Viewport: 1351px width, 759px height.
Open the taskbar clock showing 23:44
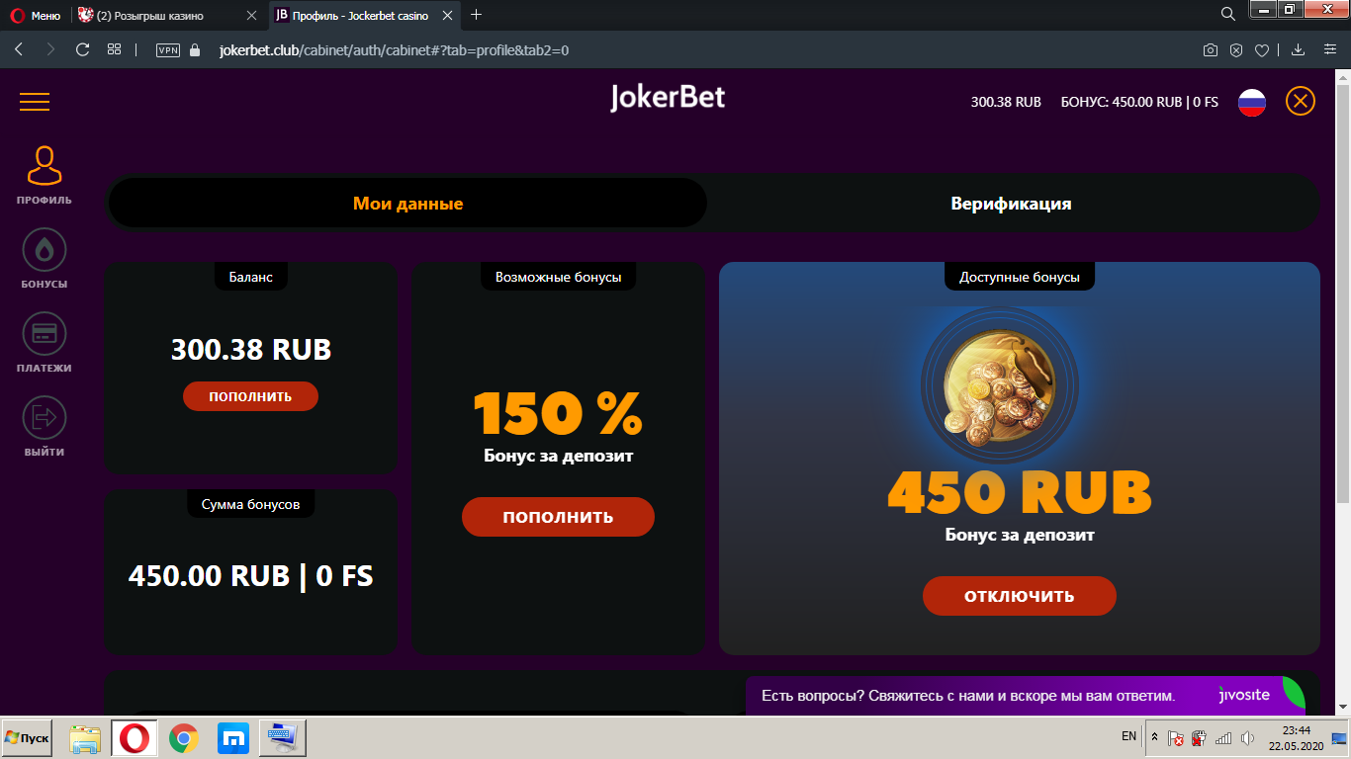(1297, 738)
